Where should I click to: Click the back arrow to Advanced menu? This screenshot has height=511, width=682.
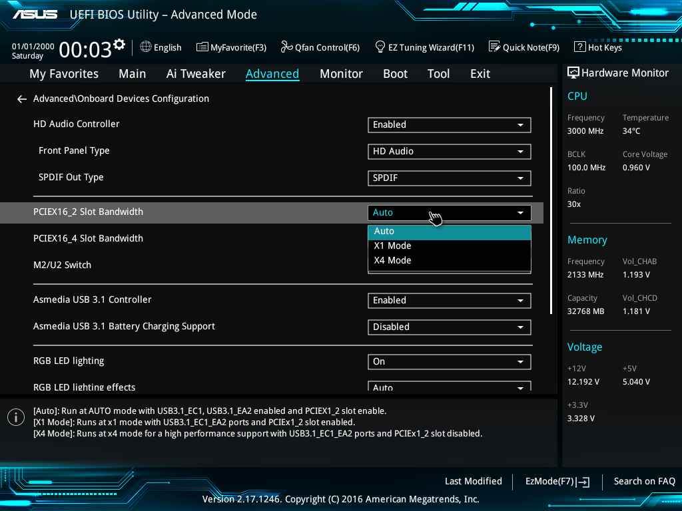[21, 100]
